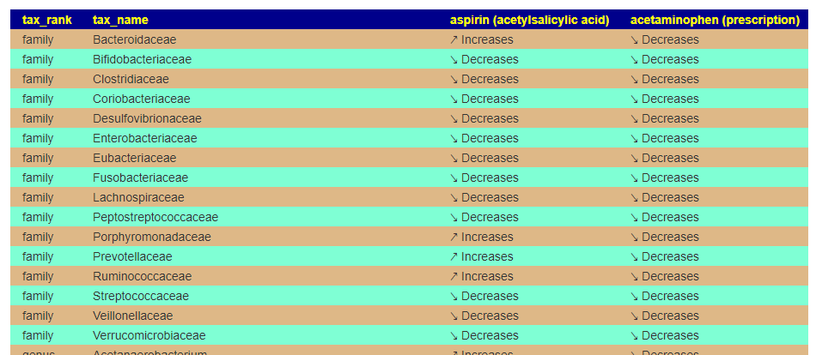Click aspirin Increases value for Ruminococcaceae
The height and width of the screenshot is (355, 816).
point(481,276)
